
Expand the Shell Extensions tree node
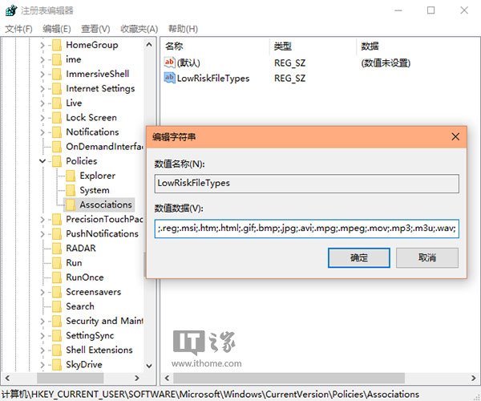click(x=42, y=350)
